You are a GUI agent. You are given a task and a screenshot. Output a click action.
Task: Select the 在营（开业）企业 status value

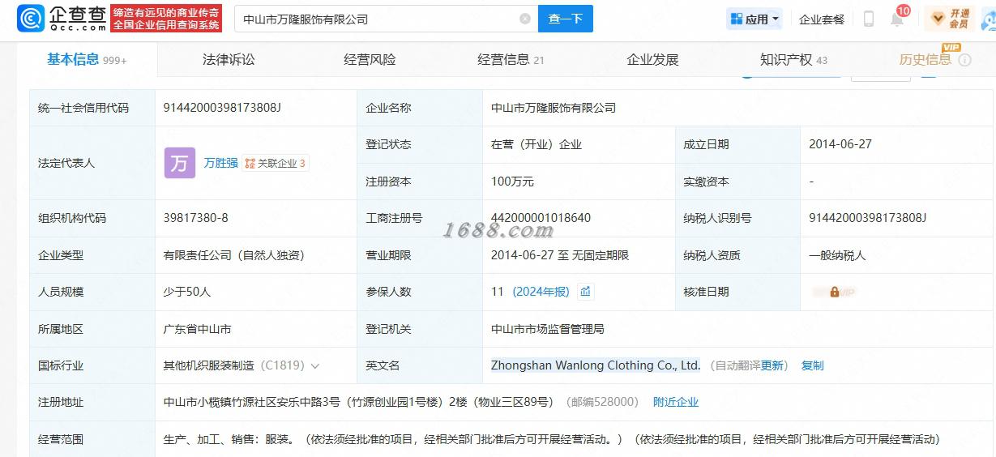pyautogui.click(x=536, y=144)
